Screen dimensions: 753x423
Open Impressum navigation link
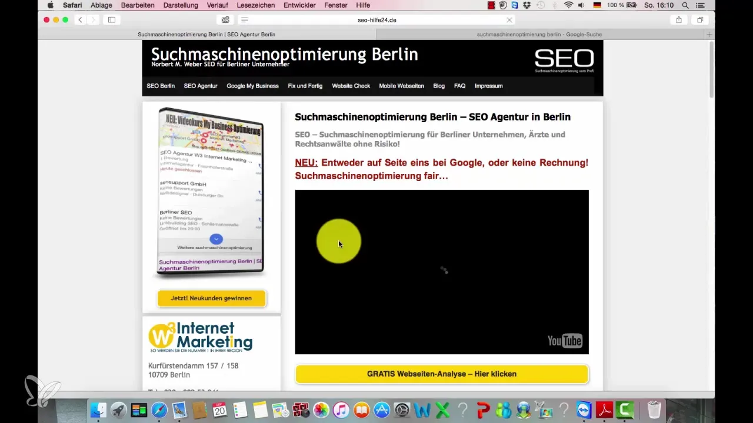tap(489, 86)
